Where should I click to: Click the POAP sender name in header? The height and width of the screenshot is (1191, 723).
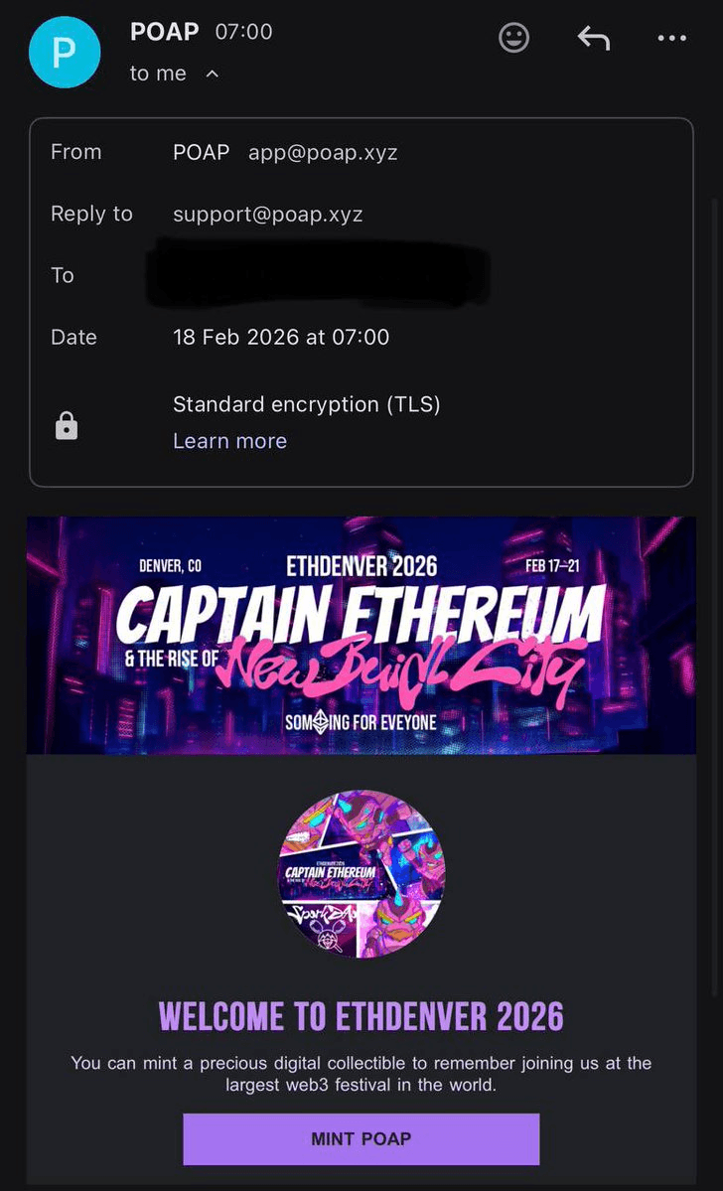pyautogui.click(x=164, y=32)
